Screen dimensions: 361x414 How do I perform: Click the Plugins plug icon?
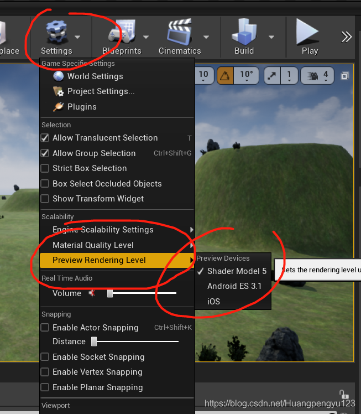(x=58, y=107)
